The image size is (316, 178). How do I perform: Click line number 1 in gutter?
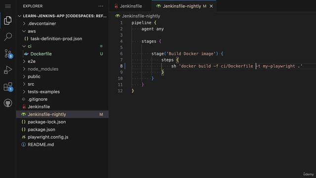pyautogui.click(x=121, y=23)
